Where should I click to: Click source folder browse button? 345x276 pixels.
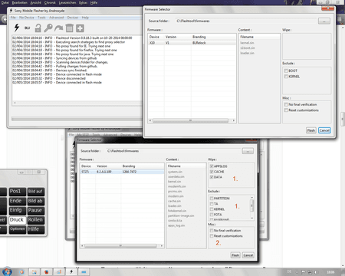(x=324, y=21)
